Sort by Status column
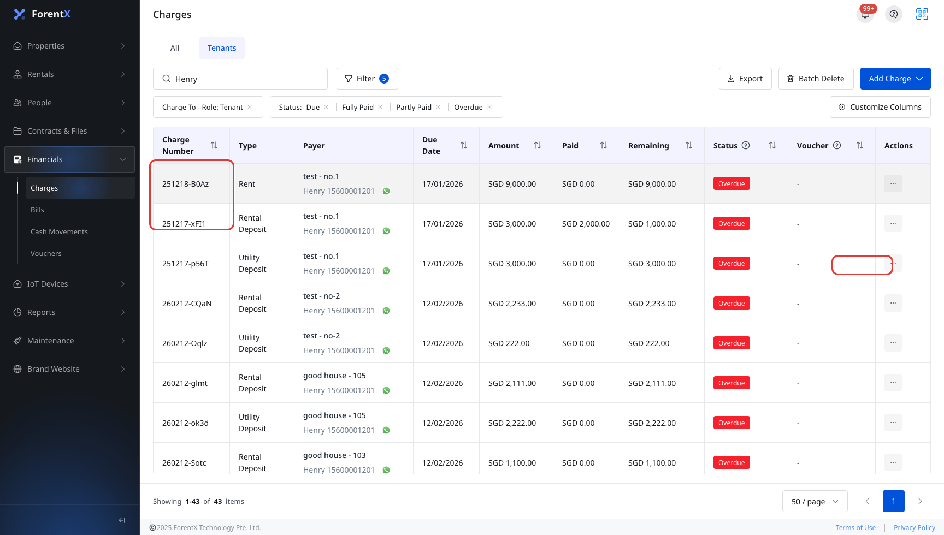 tap(772, 145)
